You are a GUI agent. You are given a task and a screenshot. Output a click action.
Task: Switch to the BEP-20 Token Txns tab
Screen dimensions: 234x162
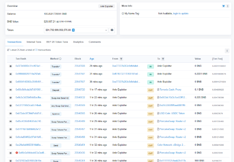coord(56,42)
